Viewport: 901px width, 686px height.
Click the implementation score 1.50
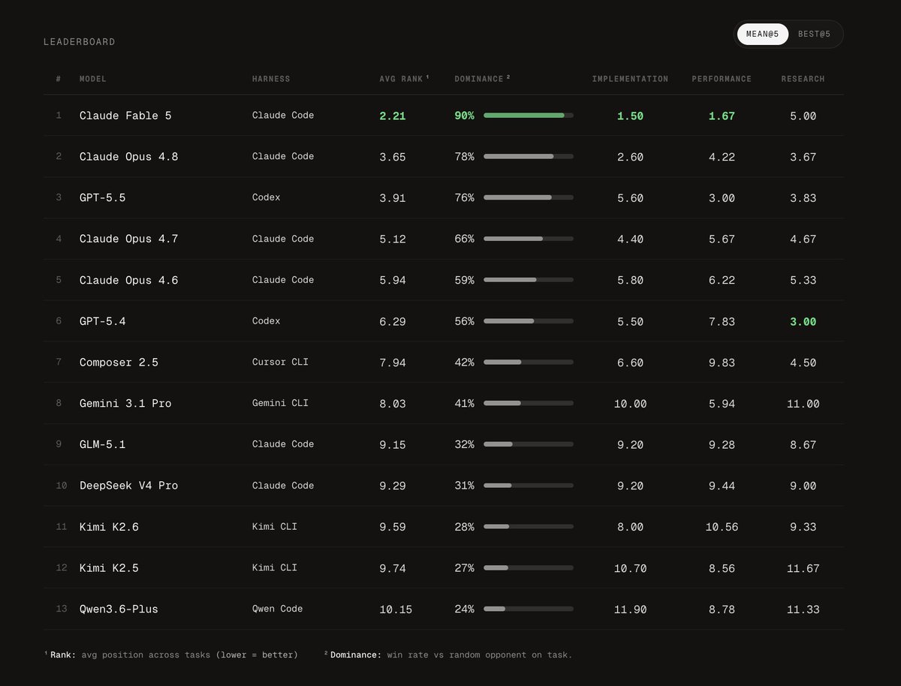630,116
